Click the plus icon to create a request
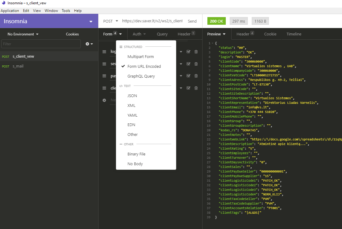The image size is (342, 229). [87, 44]
